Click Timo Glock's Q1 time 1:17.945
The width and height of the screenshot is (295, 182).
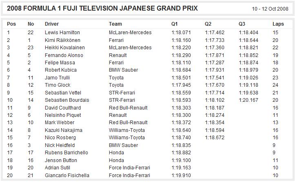tap(181, 85)
